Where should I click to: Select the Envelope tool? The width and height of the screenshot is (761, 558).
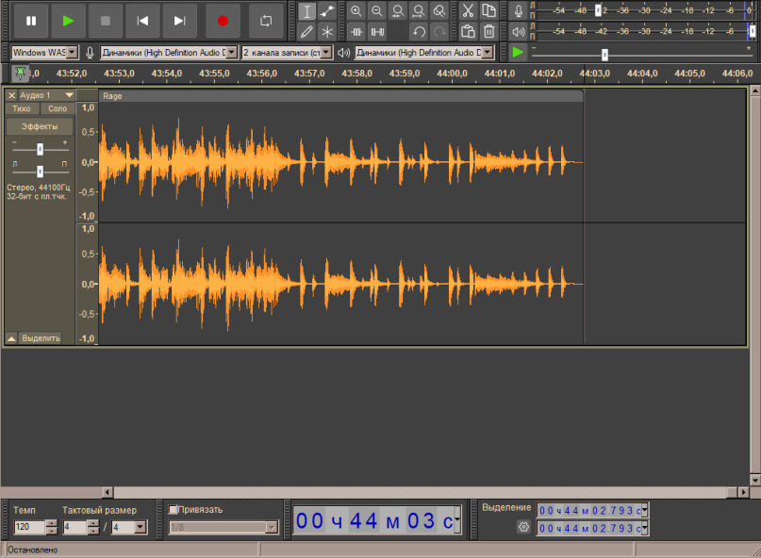coord(327,11)
